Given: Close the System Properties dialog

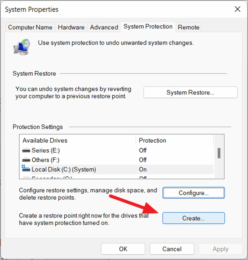Looking at the screenshot, I should click(x=238, y=9).
